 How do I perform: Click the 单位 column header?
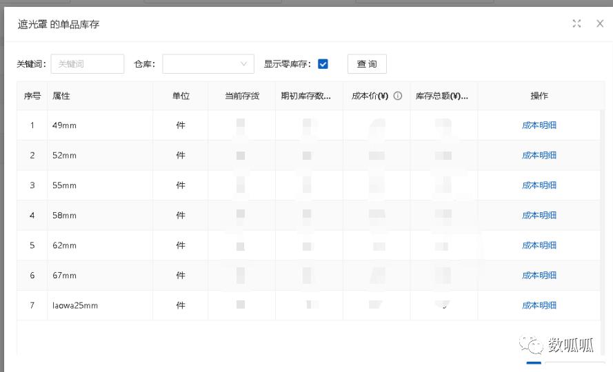(x=181, y=96)
